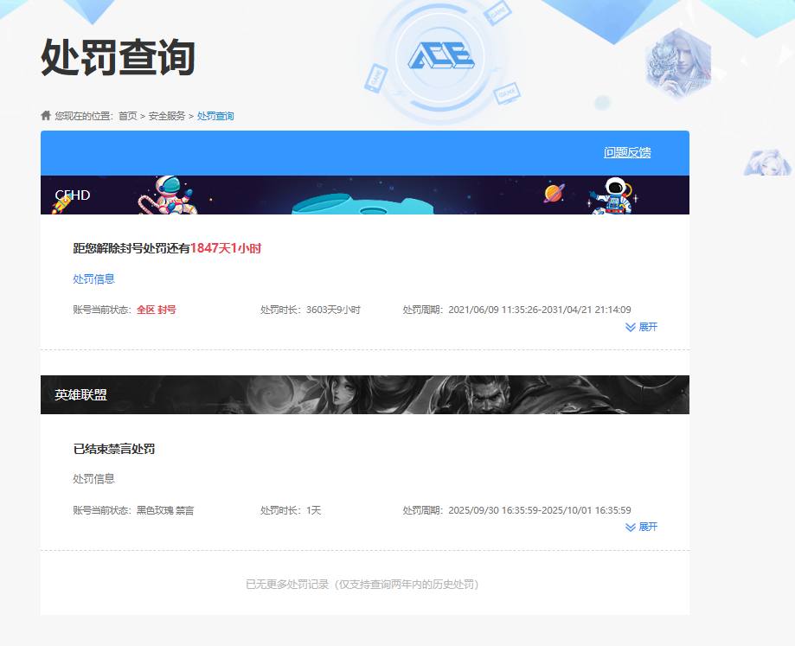Open the 问题反馈 feedback link
This screenshot has width=795, height=646.
628,151
